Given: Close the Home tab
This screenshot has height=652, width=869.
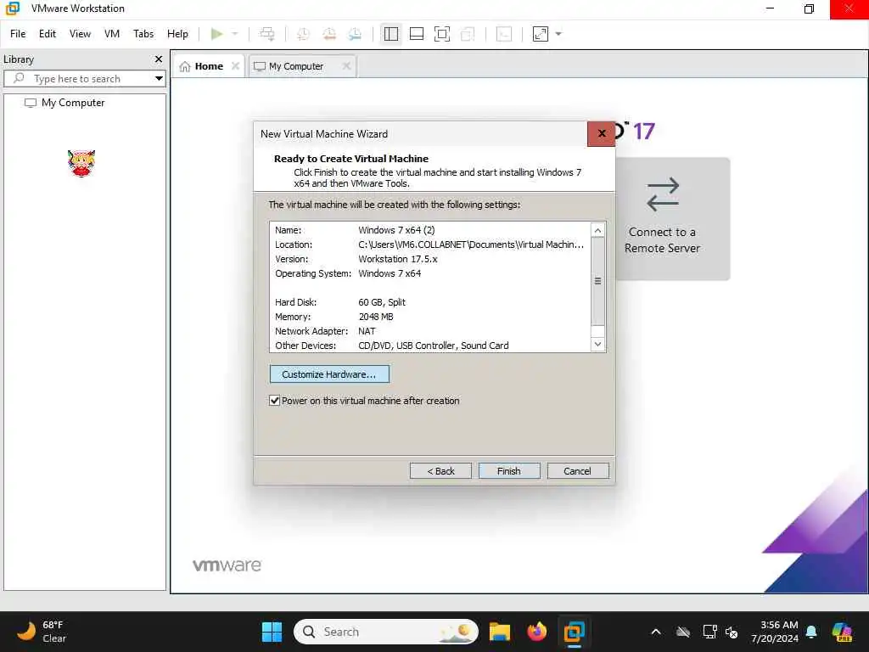Looking at the screenshot, I should (236, 66).
